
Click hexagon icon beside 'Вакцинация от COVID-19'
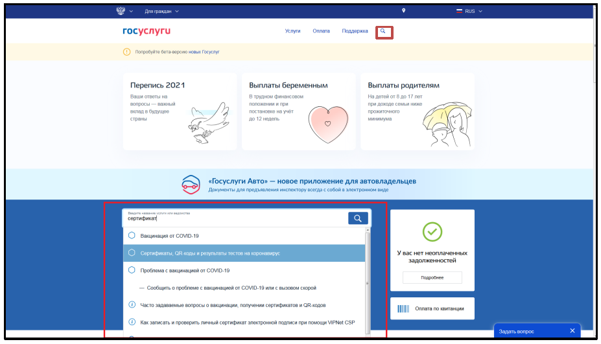(x=132, y=235)
